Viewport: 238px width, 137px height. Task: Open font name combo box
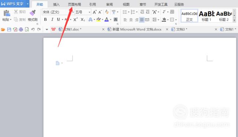coord(58,12)
